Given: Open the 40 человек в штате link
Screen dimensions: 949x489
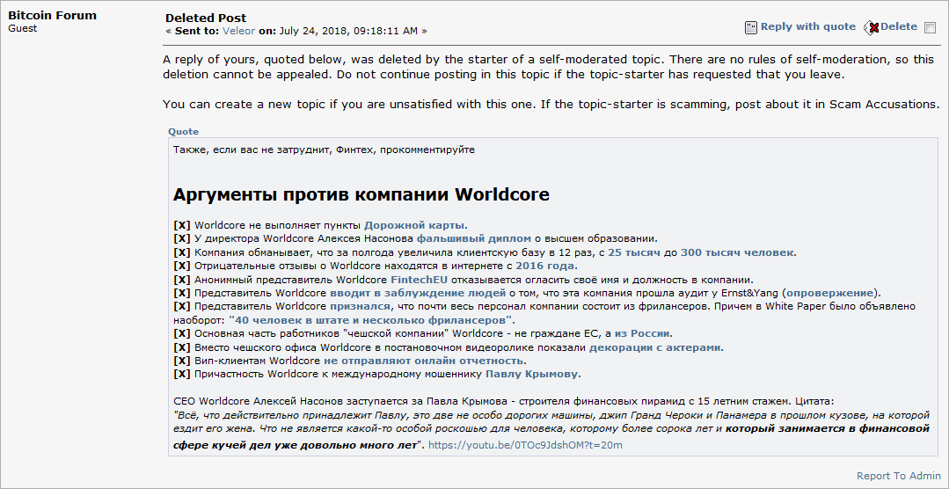Looking at the screenshot, I should point(370,319).
